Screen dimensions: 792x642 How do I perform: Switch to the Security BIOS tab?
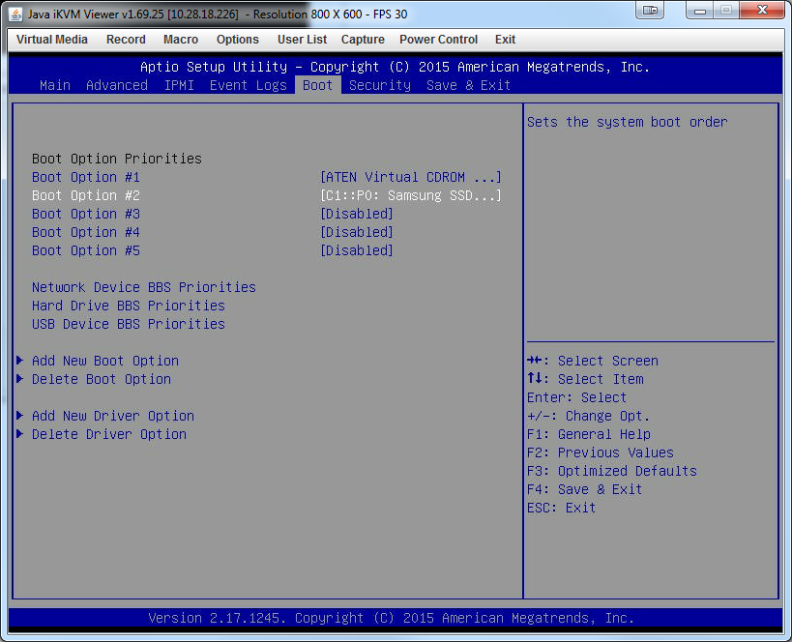pos(379,85)
